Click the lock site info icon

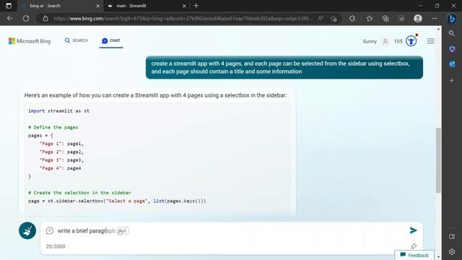pyautogui.click(x=45, y=18)
